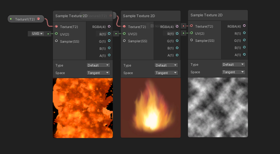Click green UV slot dot feeding noise-preview node

pos(183,33)
